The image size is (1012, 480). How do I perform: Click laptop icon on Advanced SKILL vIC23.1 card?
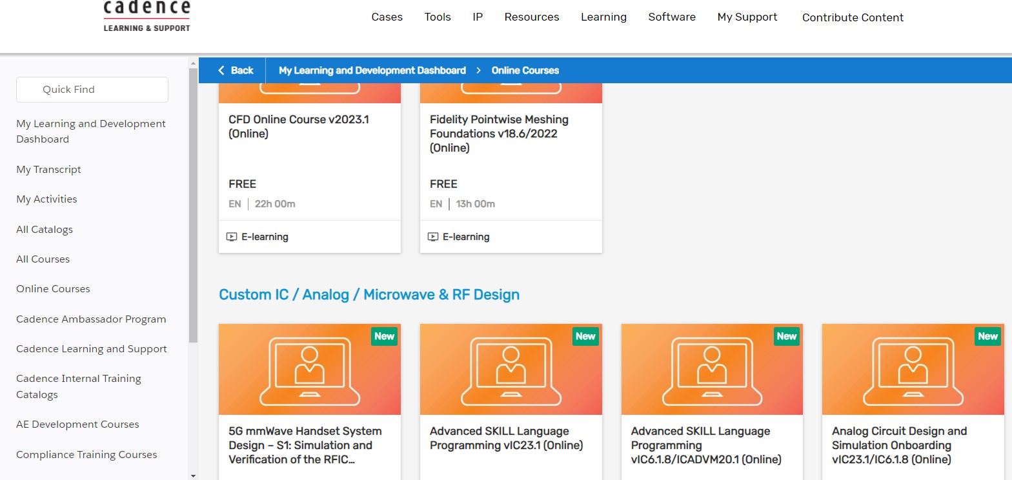point(511,370)
